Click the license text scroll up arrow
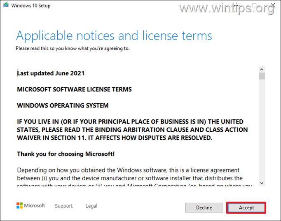The width and height of the screenshot is (281, 221). 262,69
